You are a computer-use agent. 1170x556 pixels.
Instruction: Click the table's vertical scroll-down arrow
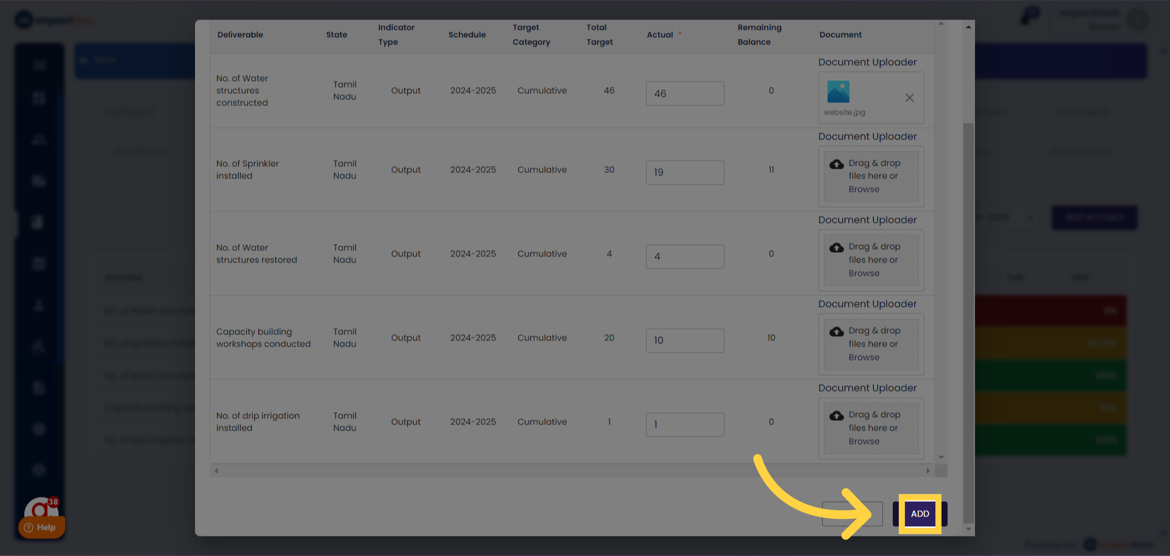pyautogui.click(x=941, y=457)
